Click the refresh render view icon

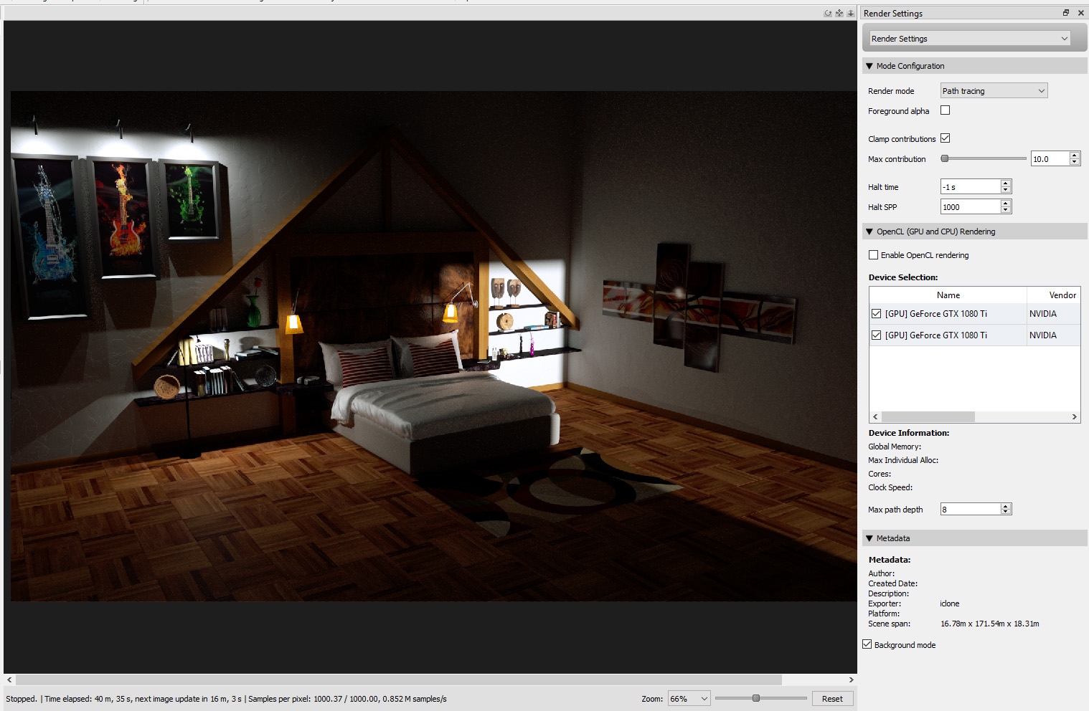828,14
